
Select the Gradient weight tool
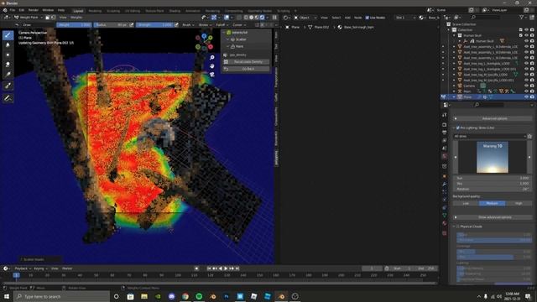pos(8,75)
